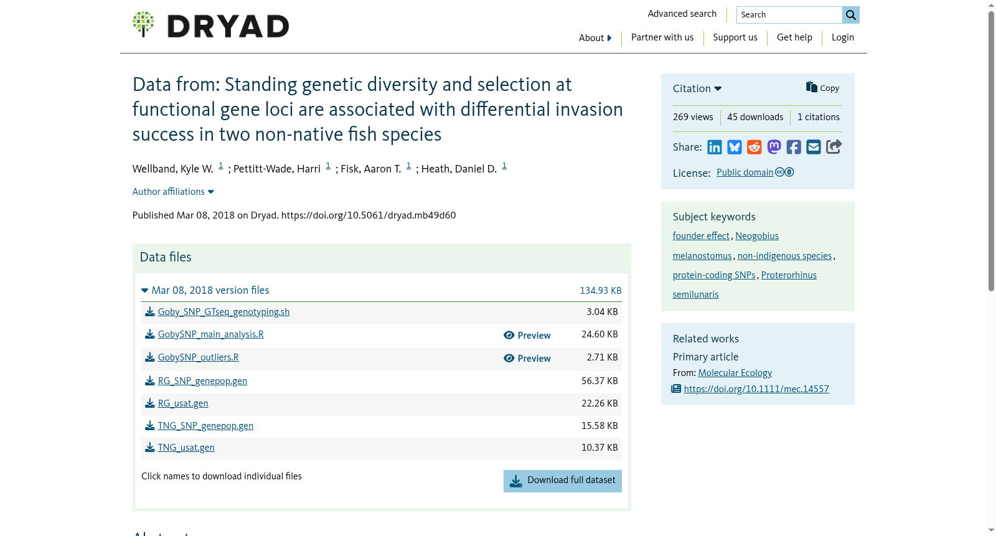The image size is (996, 536).
Task: Open affiliation footnote after Wellband, Kyle W.
Action: [x=220, y=166]
